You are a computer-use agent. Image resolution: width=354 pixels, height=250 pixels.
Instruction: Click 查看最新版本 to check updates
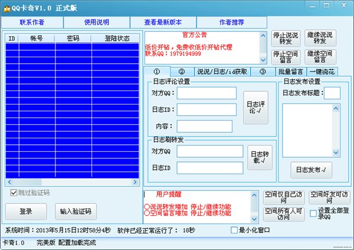click(163, 22)
